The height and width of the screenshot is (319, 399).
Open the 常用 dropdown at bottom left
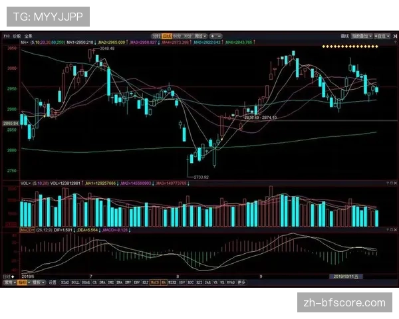click(x=9, y=282)
